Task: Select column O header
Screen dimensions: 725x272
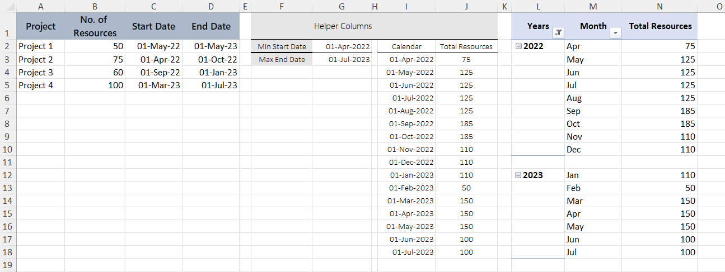Action: [712, 6]
